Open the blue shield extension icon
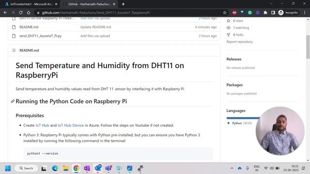This screenshot has height=174, width=310. 242,13
